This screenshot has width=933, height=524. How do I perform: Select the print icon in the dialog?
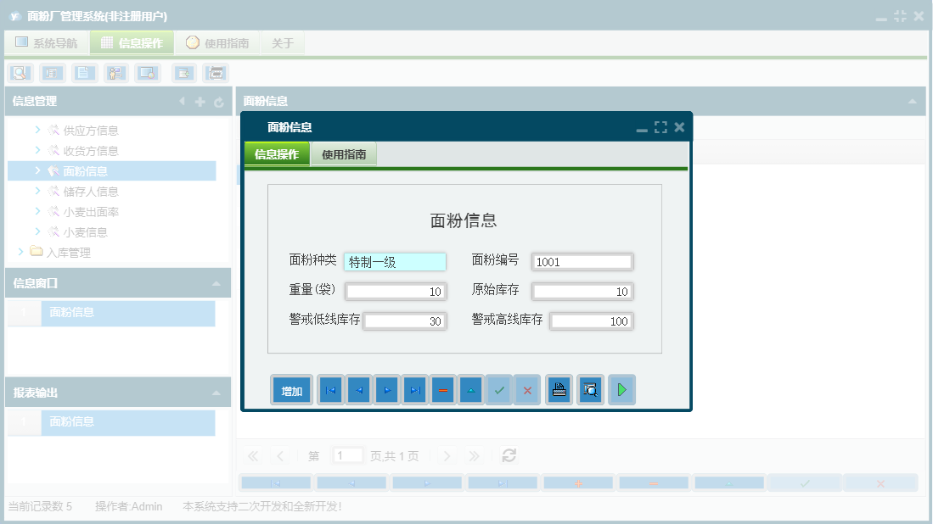[x=559, y=390]
